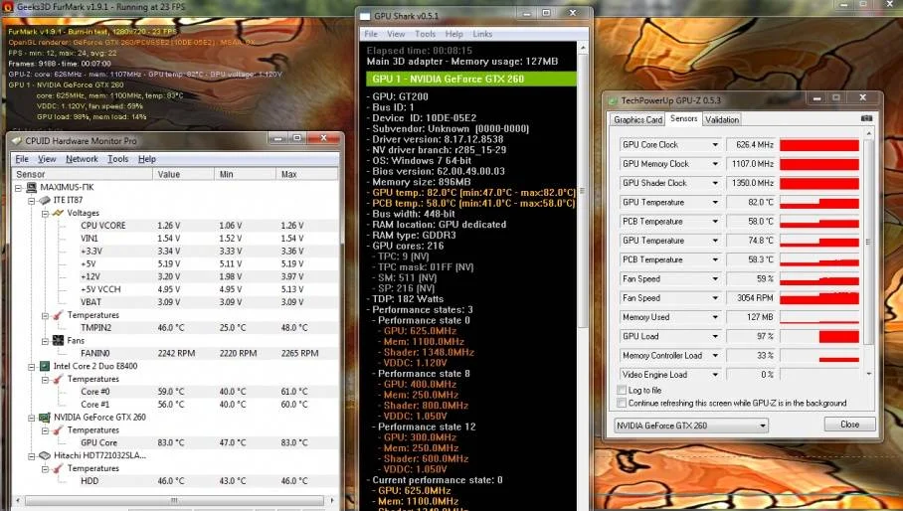This screenshot has width=903, height=511.
Task: Open Hardware Monitor View menu
Action: 47,159
